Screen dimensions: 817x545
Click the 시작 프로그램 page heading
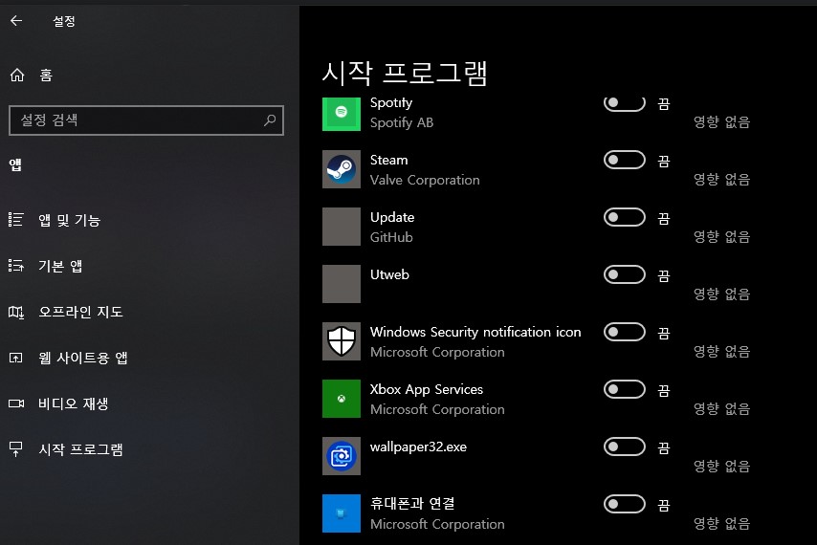pos(405,74)
